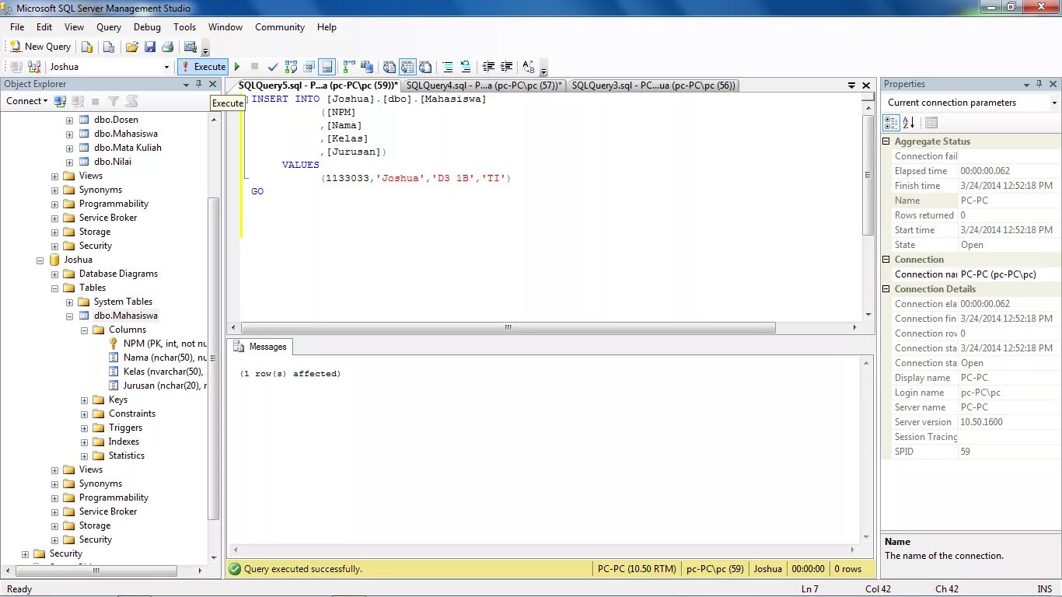The height and width of the screenshot is (597, 1062).
Task: Click the Change Connection icon left of Joshua
Action: (34, 67)
